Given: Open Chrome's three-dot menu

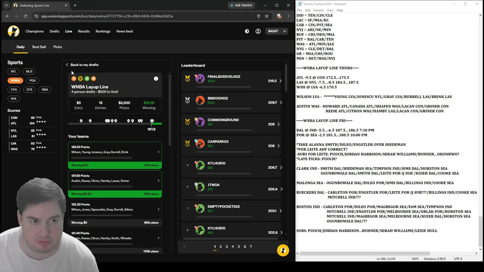Looking at the screenshot, I should coord(288,16).
